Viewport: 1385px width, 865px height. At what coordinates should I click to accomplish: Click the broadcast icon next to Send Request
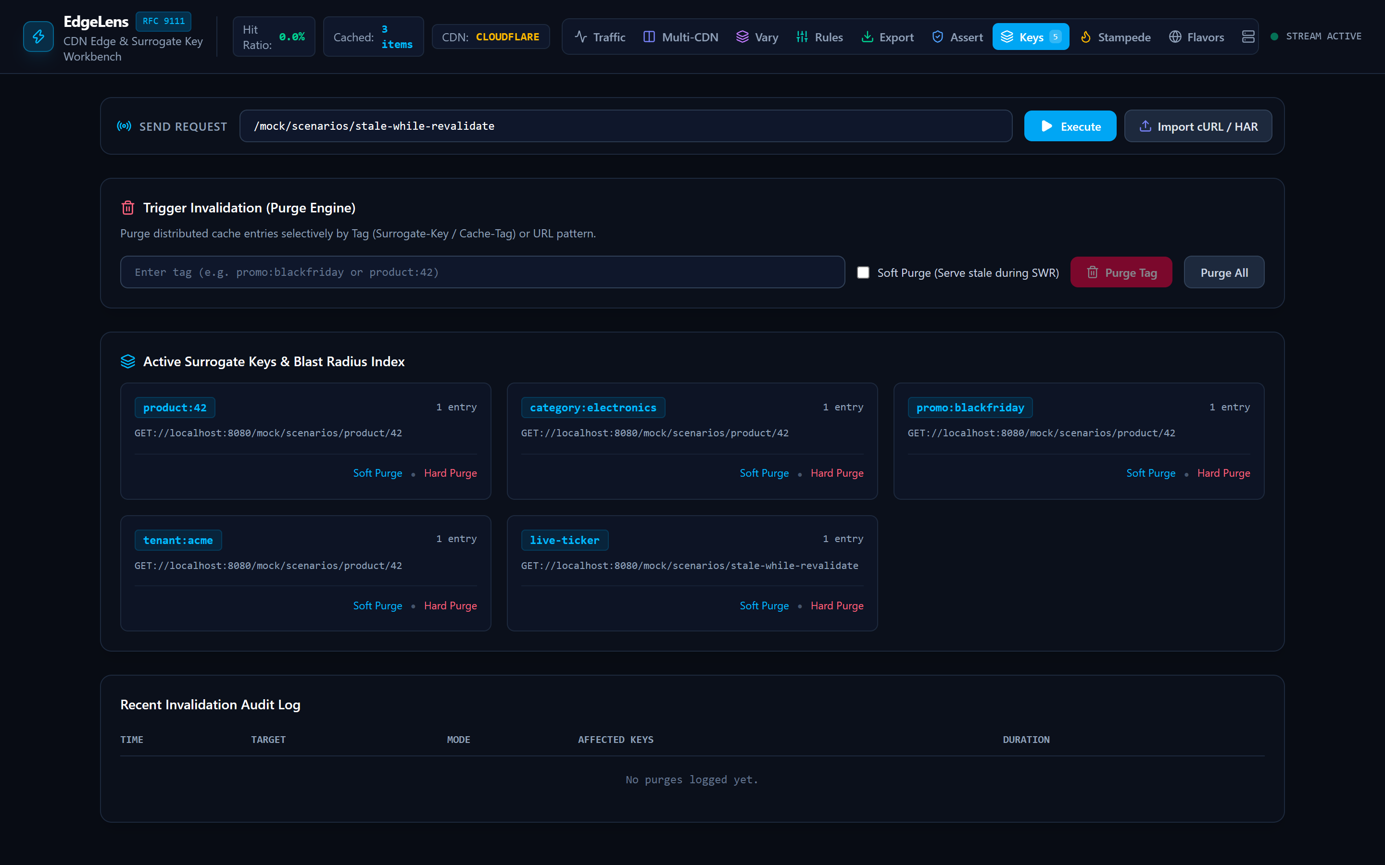(x=124, y=126)
